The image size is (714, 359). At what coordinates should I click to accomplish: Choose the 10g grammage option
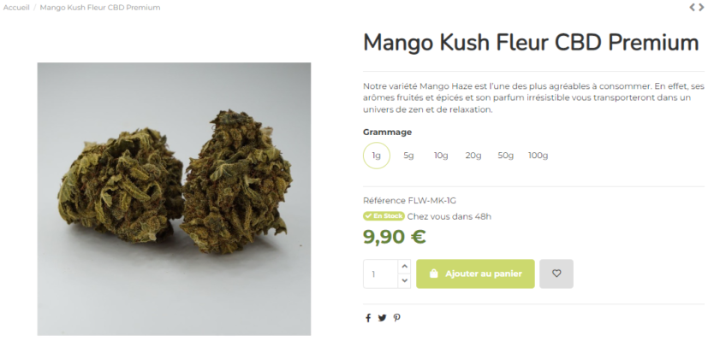(441, 156)
